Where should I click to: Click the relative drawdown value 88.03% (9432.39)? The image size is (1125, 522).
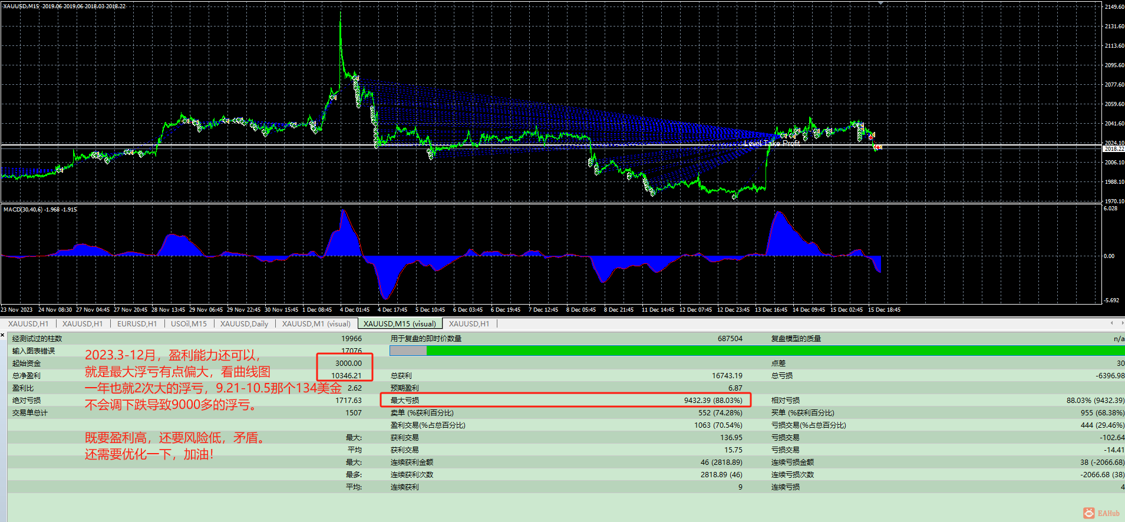click(x=1096, y=401)
